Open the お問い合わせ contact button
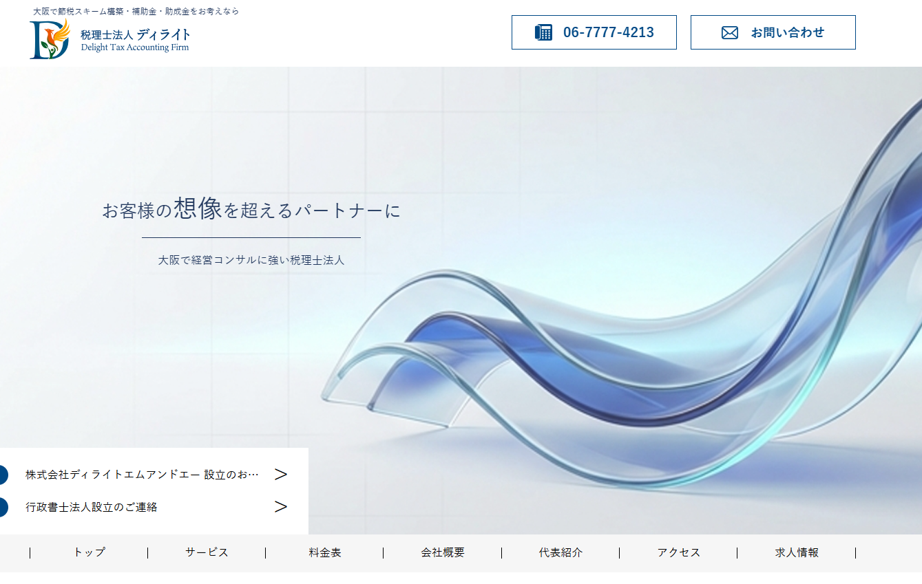This screenshot has height=584, width=922. click(x=773, y=32)
